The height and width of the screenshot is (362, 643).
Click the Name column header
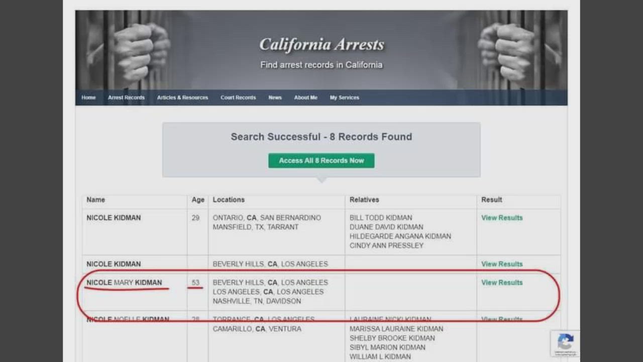click(x=95, y=200)
